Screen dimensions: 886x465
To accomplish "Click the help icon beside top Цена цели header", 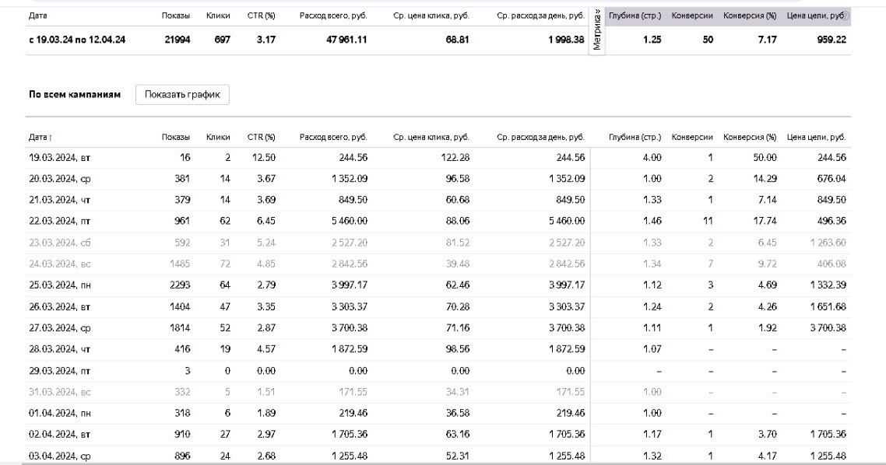I will (846, 16).
